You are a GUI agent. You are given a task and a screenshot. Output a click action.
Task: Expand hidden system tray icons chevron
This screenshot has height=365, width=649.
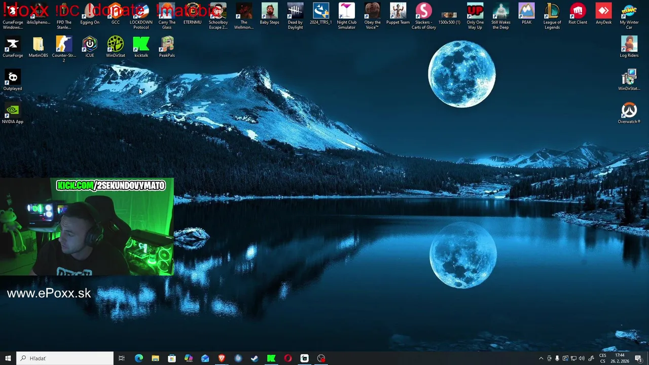541,358
